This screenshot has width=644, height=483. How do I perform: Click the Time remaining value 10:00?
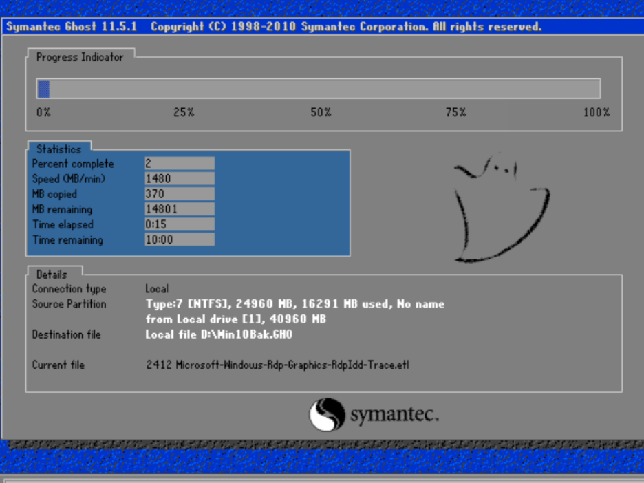(x=180, y=239)
